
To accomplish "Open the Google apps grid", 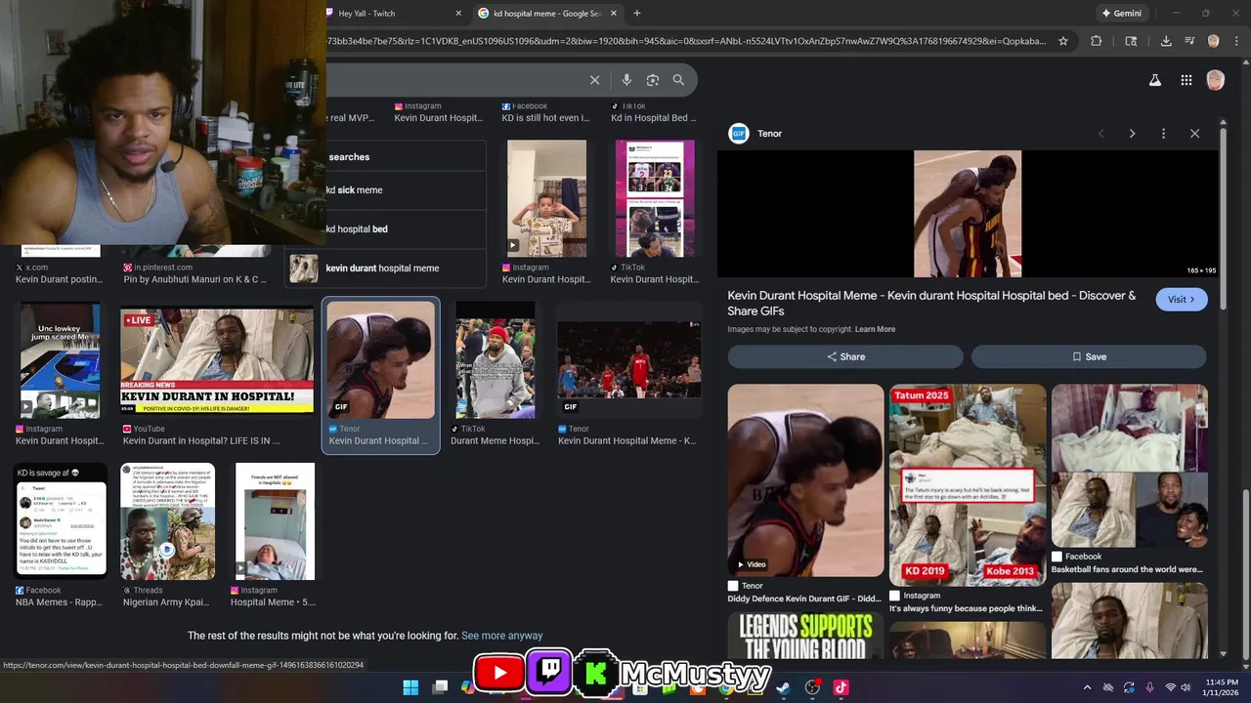I will coord(1186,80).
